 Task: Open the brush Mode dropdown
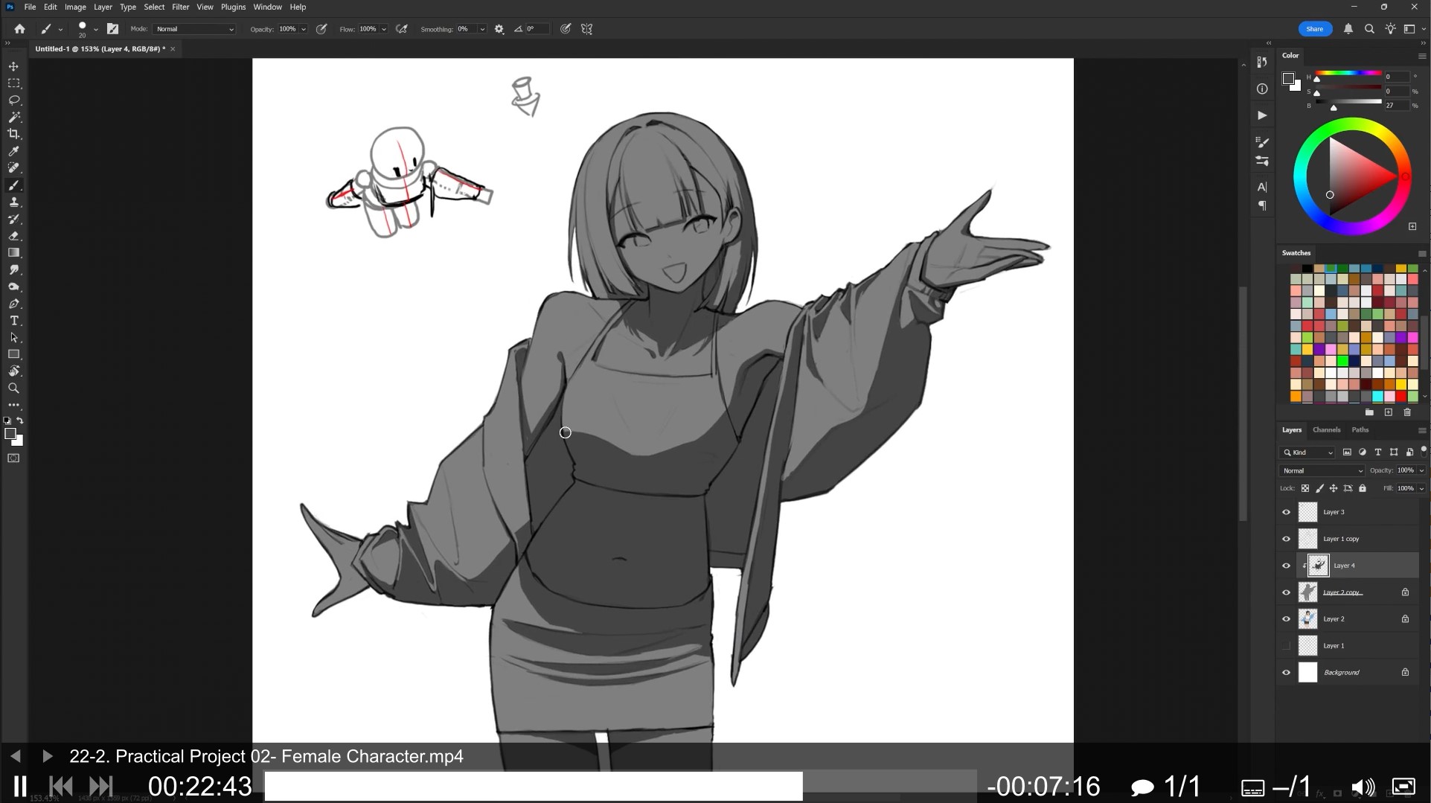[x=194, y=29]
